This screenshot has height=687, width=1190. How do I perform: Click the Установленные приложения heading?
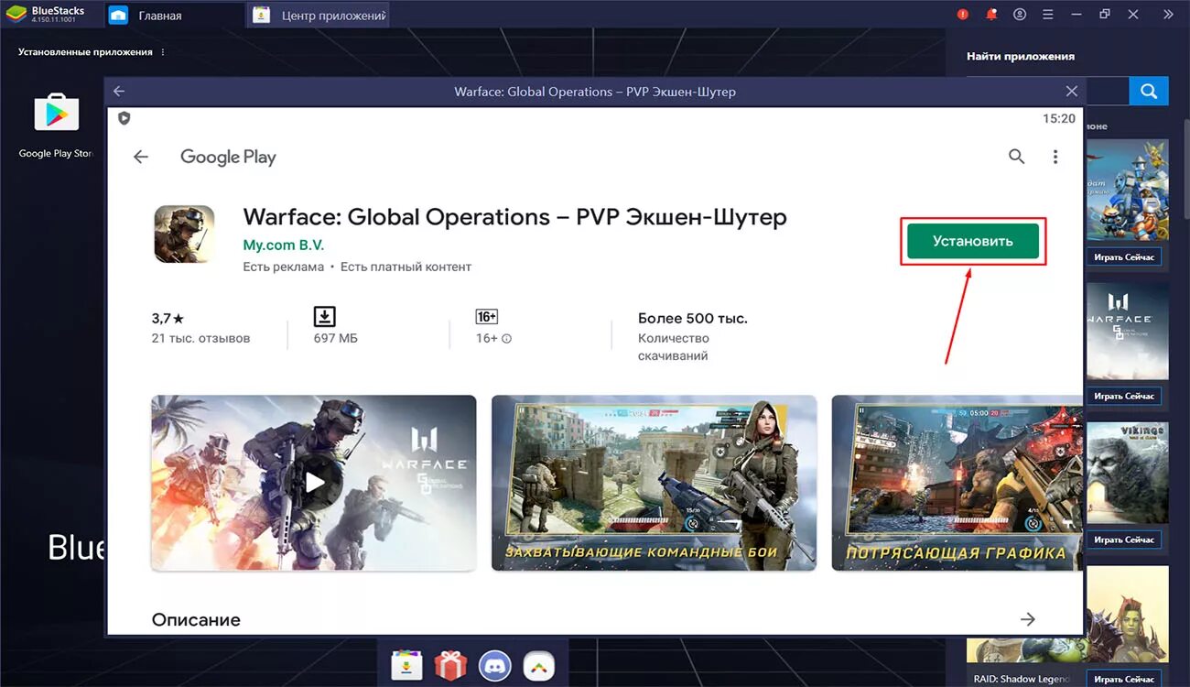pos(85,52)
